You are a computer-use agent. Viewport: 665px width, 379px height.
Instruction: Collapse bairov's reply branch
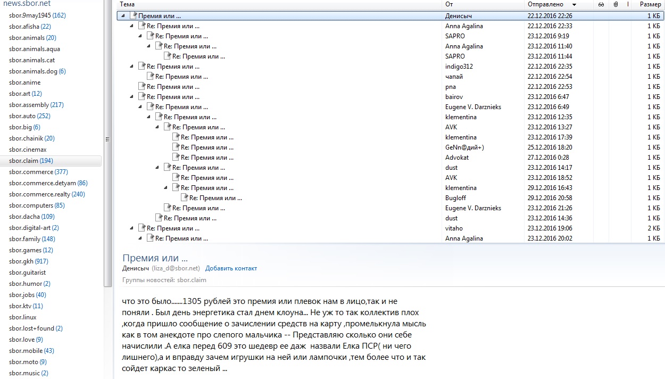pyautogui.click(x=132, y=97)
